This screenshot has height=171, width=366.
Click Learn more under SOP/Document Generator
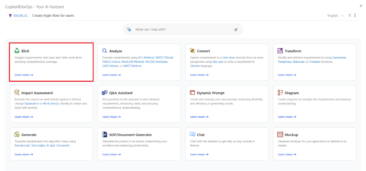pyautogui.click(x=112, y=154)
